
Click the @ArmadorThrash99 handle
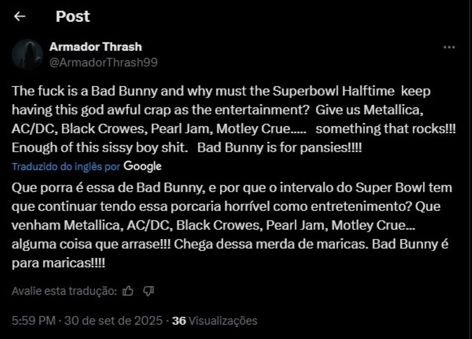click(103, 63)
